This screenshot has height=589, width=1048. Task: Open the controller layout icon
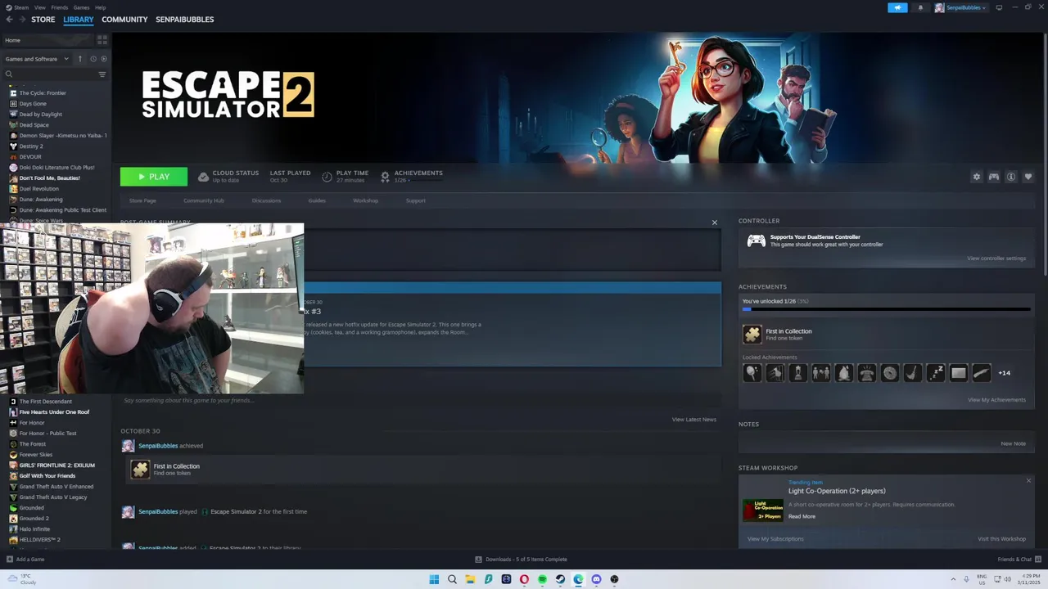(993, 177)
